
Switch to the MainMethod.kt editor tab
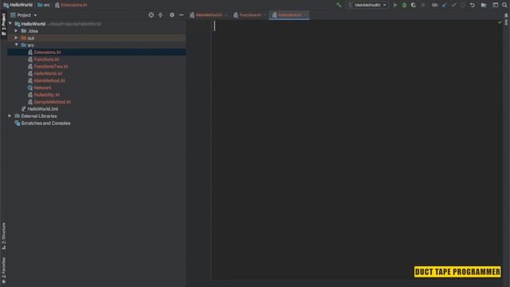coord(209,15)
